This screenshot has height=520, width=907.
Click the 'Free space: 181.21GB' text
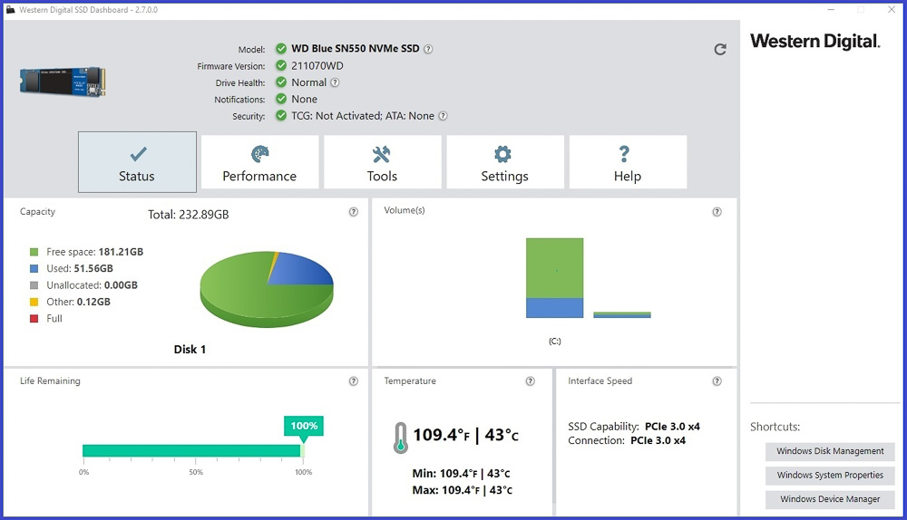95,252
